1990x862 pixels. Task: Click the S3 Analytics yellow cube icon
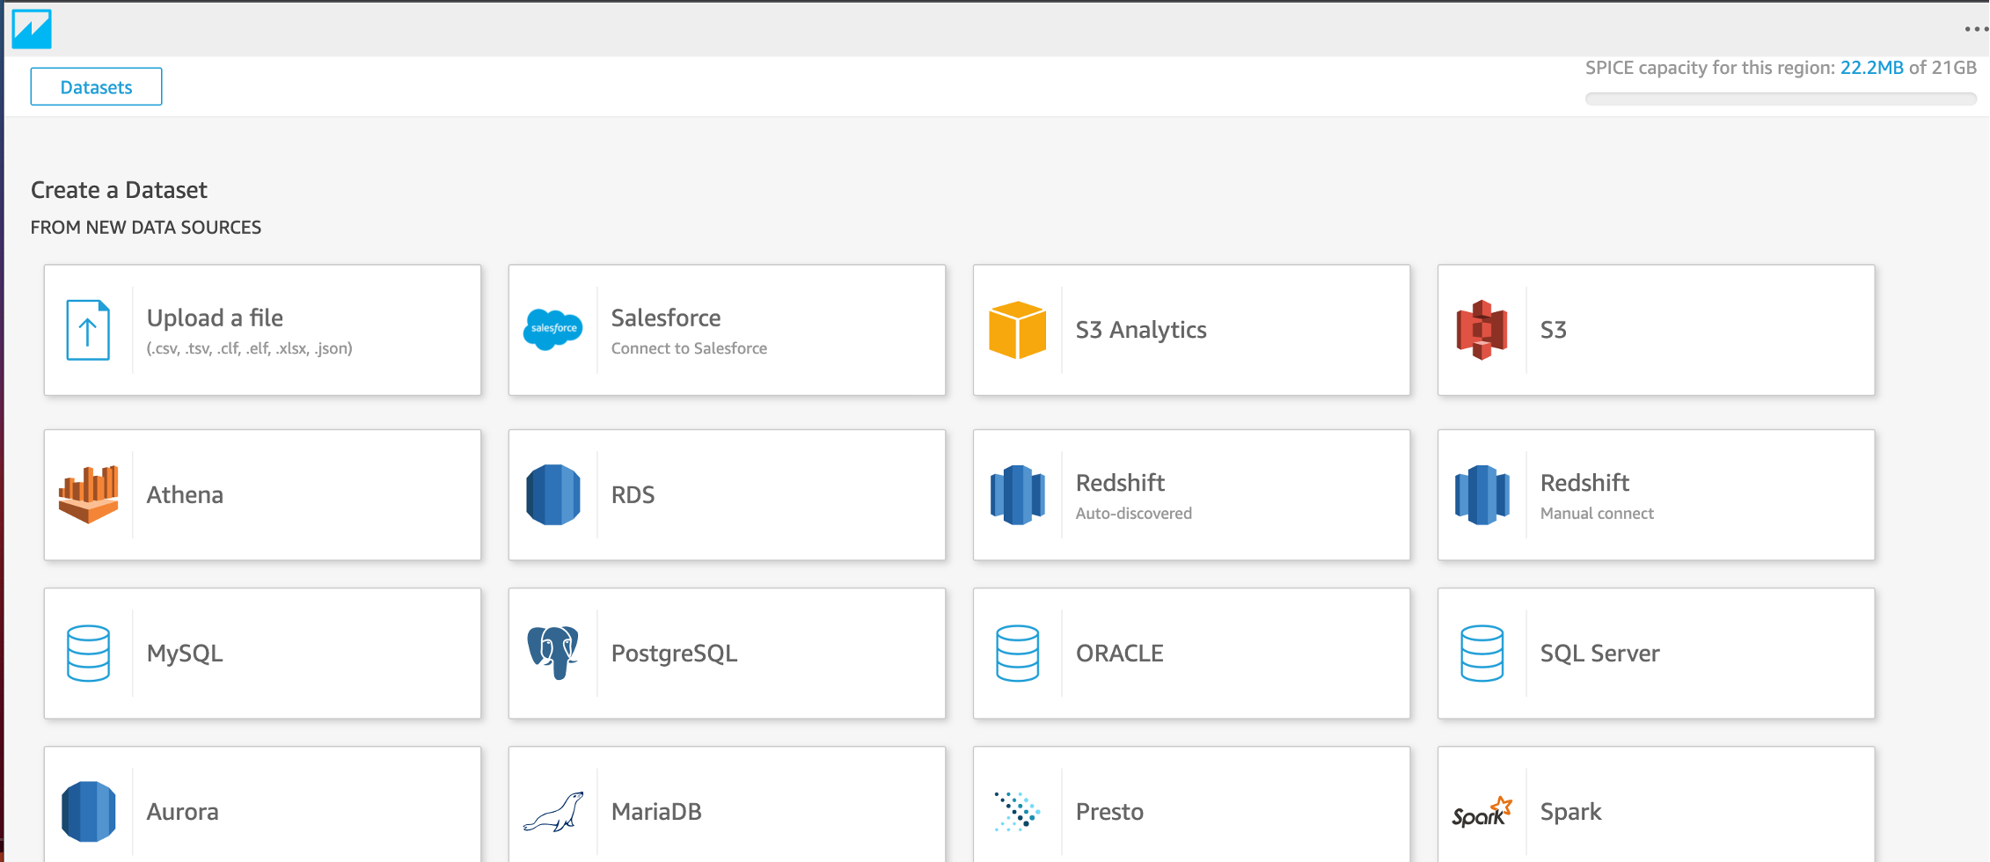point(1018,330)
